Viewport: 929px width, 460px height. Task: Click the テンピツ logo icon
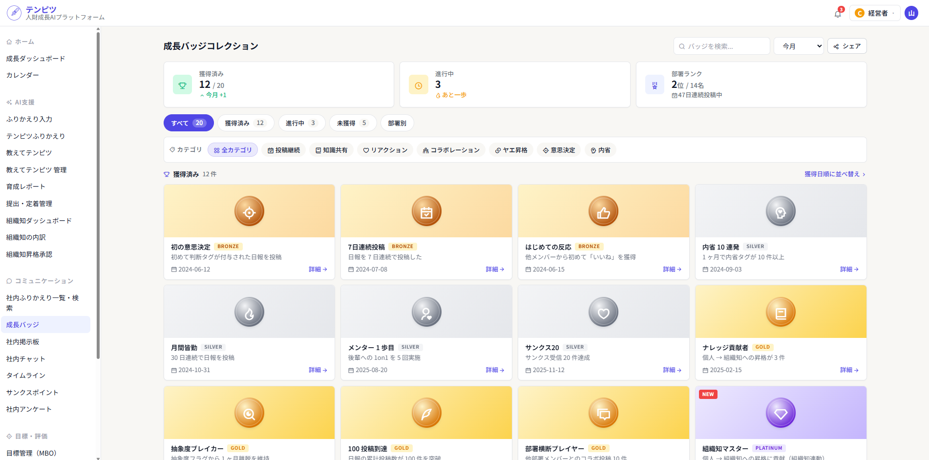click(x=14, y=13)
